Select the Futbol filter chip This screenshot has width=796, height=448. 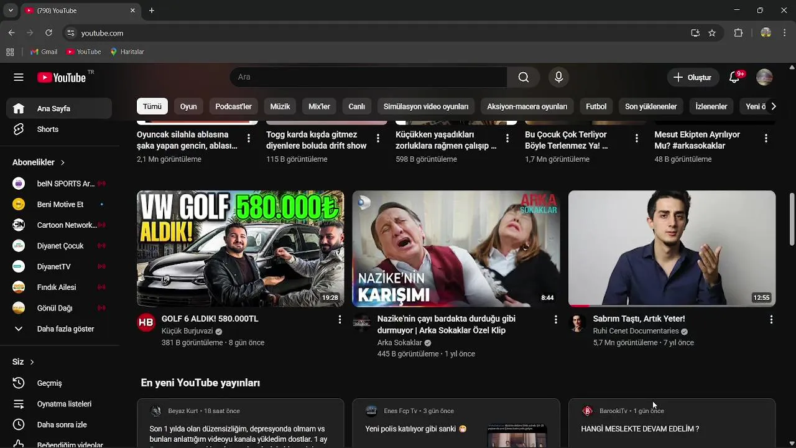click(596, 106)
